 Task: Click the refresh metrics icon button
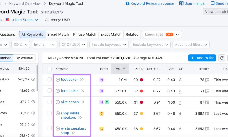click(222, 58)
